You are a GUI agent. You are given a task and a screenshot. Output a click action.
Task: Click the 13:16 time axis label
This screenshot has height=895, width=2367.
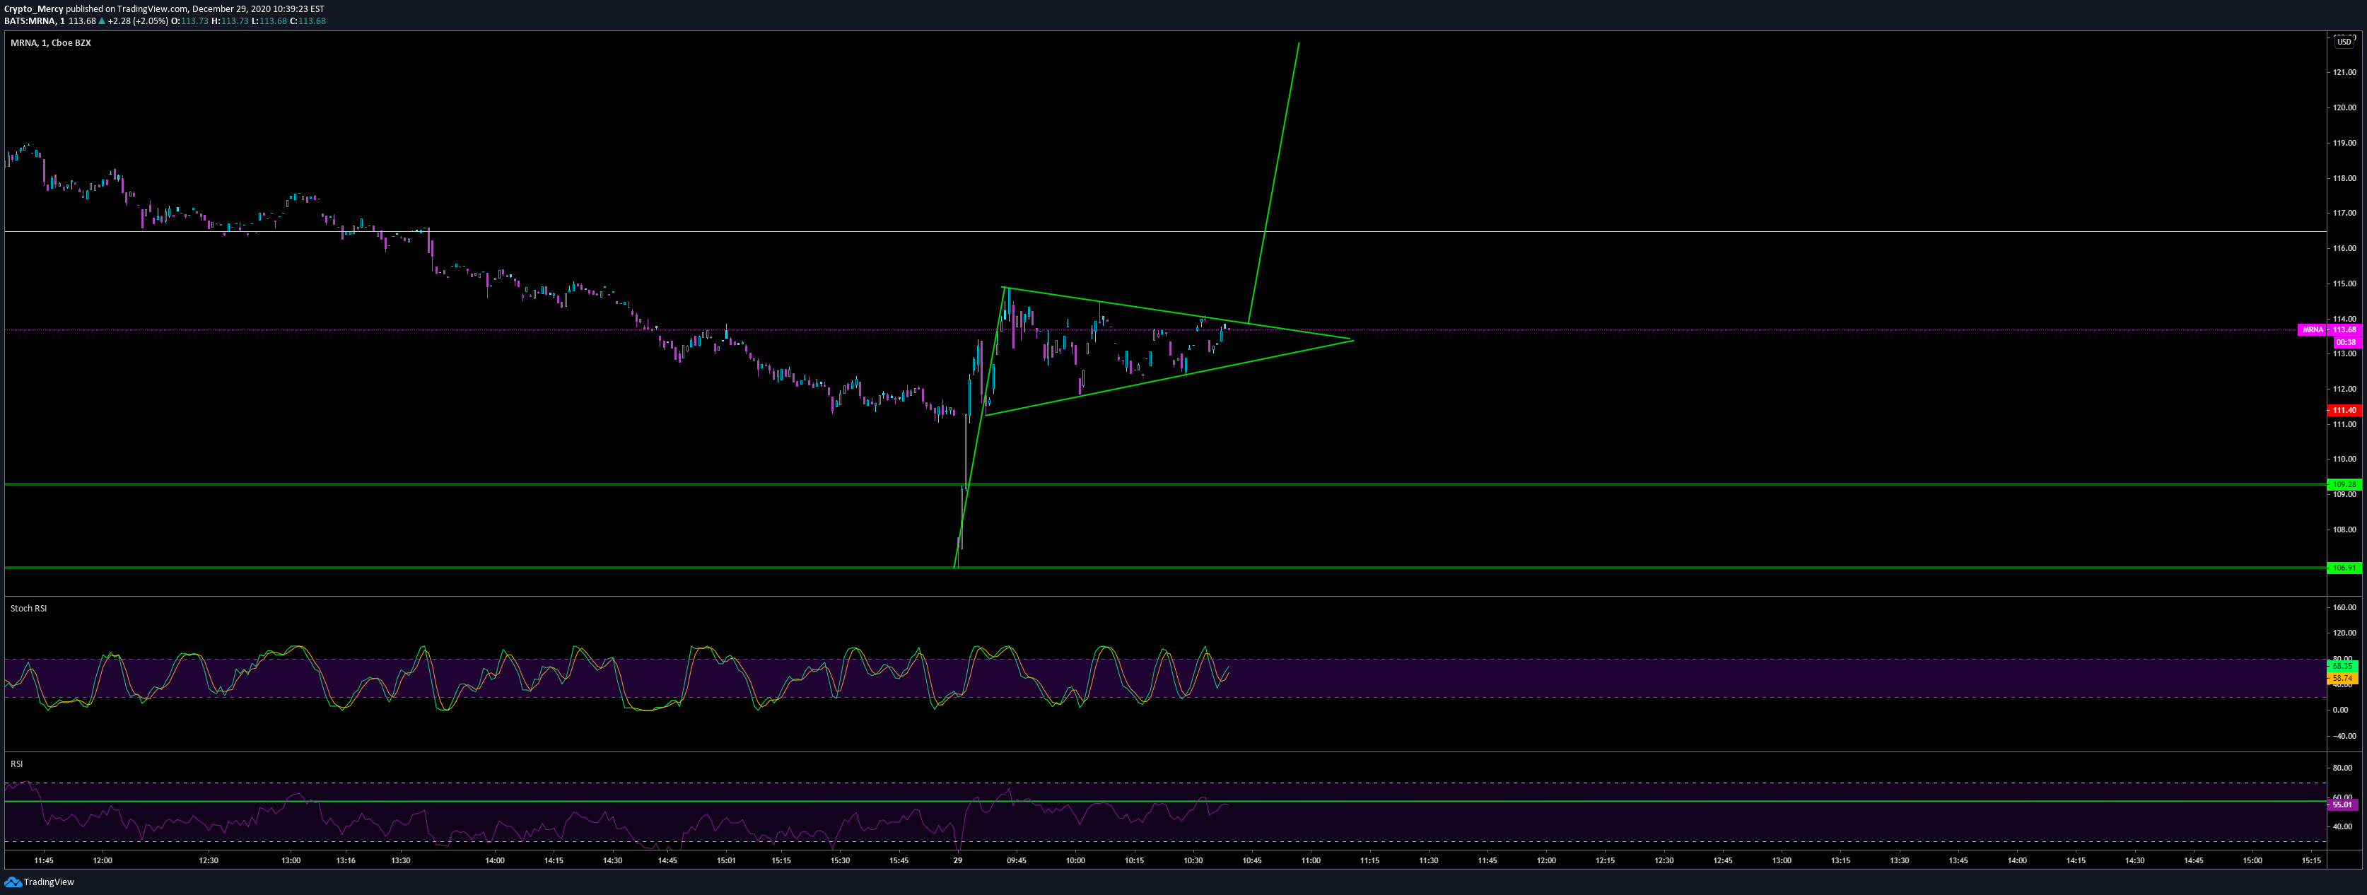pyautogui.click(x=346, y=861)
